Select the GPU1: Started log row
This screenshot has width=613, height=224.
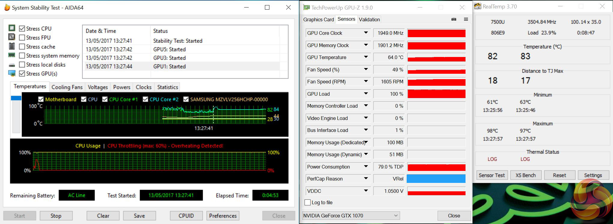click(x=181, y=66)
